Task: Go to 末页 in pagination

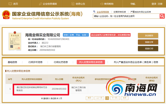Action: pos(124,98)
